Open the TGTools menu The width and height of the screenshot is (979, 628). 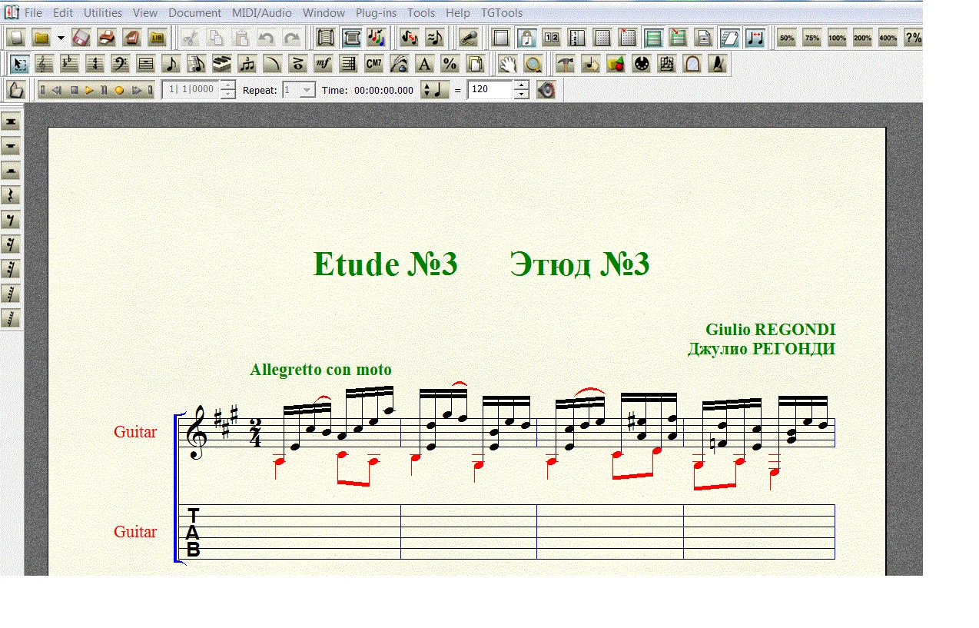pos(502,13)
